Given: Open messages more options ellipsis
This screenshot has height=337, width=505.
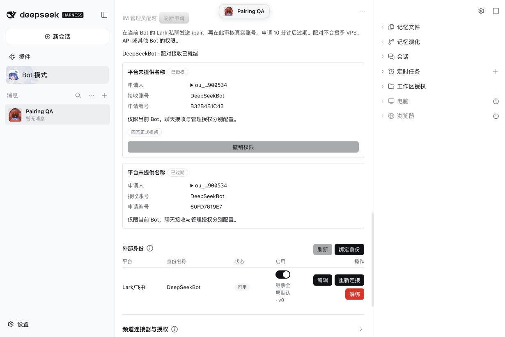Looking at the screenshot, I should point(91,95).
